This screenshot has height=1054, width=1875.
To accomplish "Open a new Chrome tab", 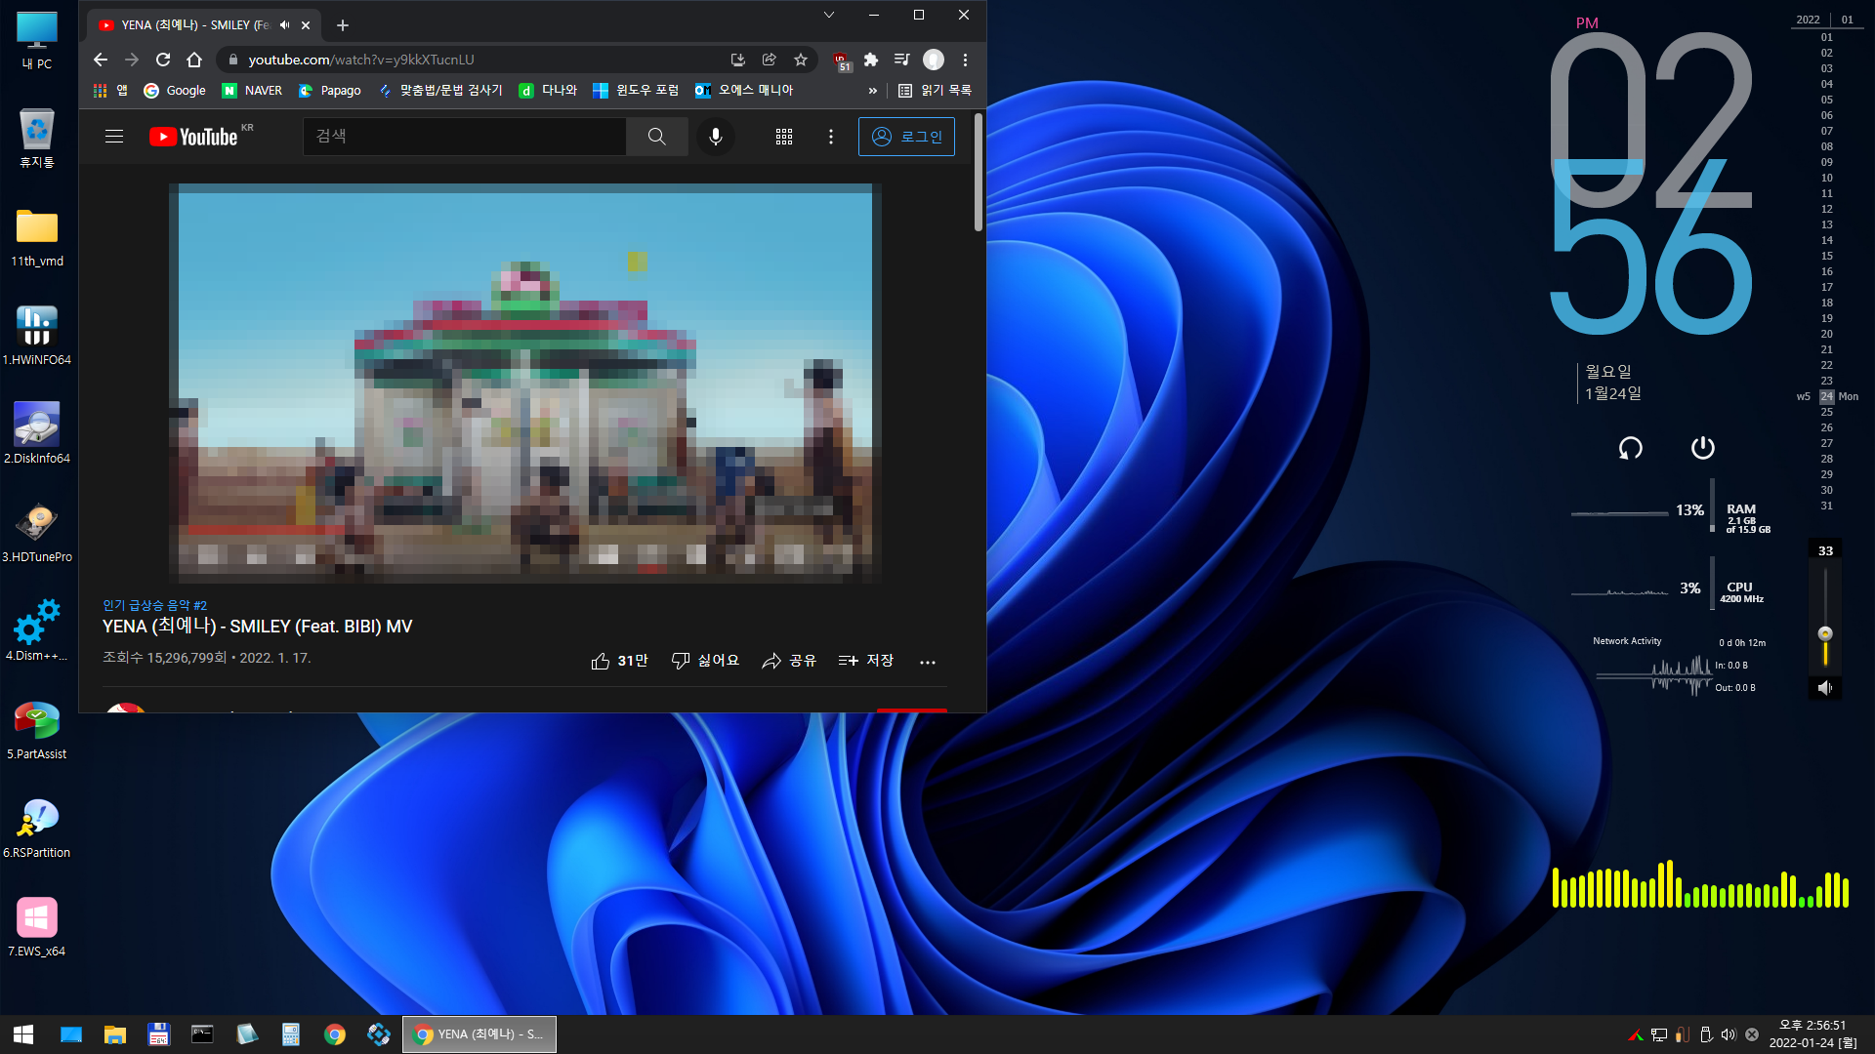I will coord(342,25).
